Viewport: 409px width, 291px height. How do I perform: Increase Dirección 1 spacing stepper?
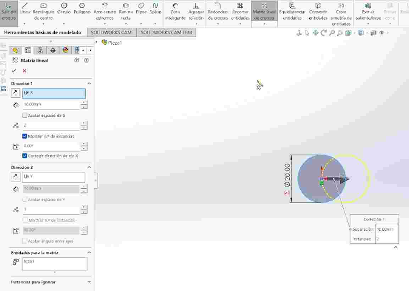tap(84, 102)
